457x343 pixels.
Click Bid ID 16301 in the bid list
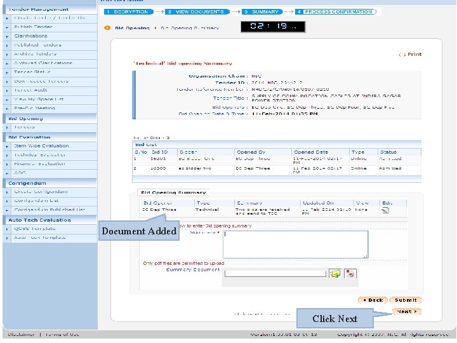pos(158,159)
